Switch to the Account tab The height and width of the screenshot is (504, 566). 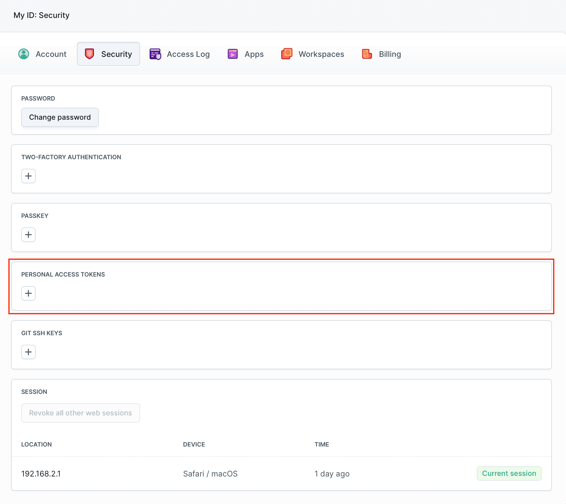click(51, 54)
